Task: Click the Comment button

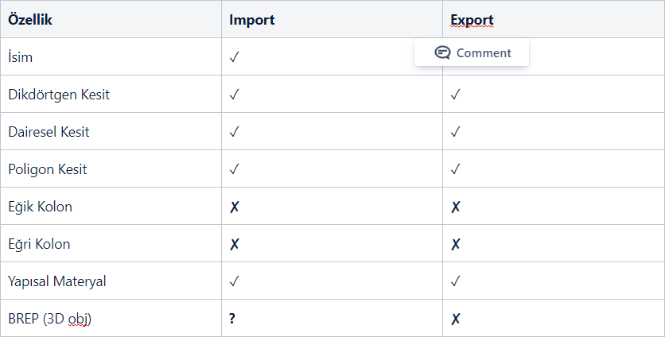Action: [472, 53]
